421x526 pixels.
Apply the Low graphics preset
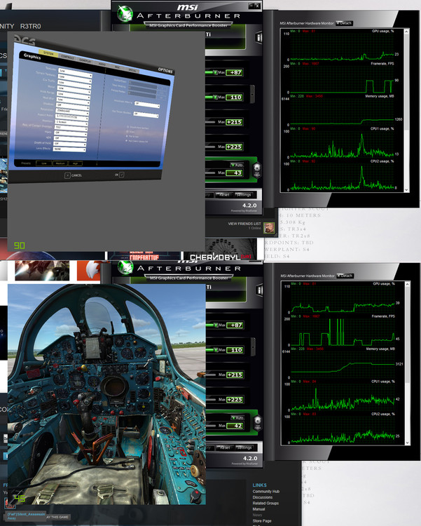[x=44, y=163]
